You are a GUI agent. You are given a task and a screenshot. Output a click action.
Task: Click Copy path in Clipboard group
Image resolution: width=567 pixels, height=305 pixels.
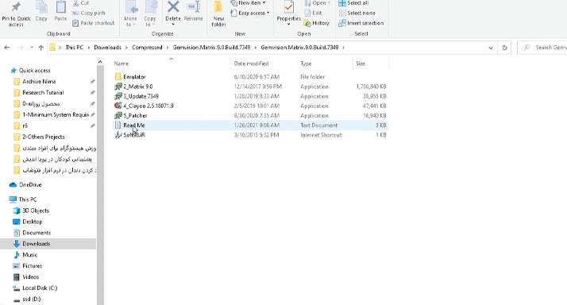[89, 13]
